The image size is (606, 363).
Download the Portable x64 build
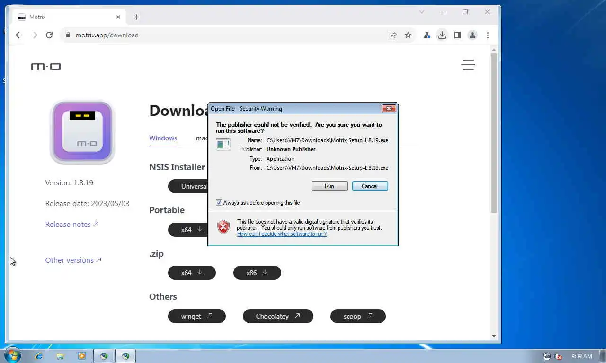(188, 230)
